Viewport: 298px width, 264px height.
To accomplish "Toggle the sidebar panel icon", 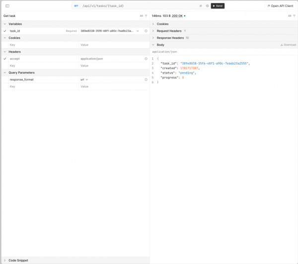I will coord(7,6).
